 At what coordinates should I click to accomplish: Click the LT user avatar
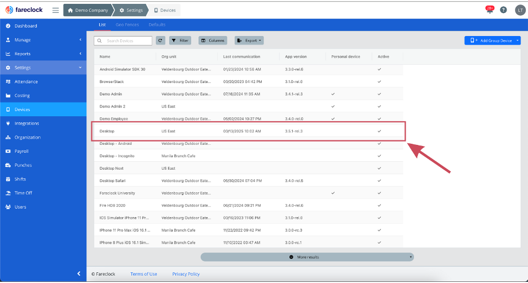[520, 10]
